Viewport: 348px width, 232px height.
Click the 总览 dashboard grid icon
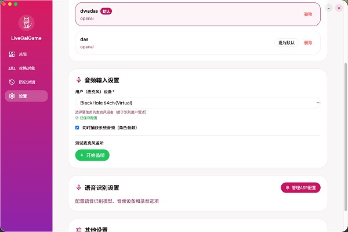(12, 54)
